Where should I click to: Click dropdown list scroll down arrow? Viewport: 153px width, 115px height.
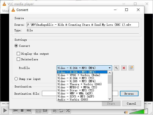(110, 99)
